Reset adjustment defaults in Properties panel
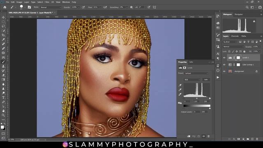The width and height of the screenshot is (263, 148). coord(198,136)
